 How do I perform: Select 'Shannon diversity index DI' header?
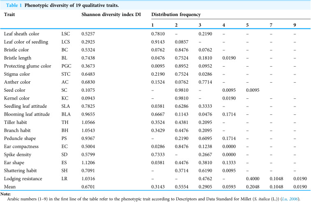point(111,14)
